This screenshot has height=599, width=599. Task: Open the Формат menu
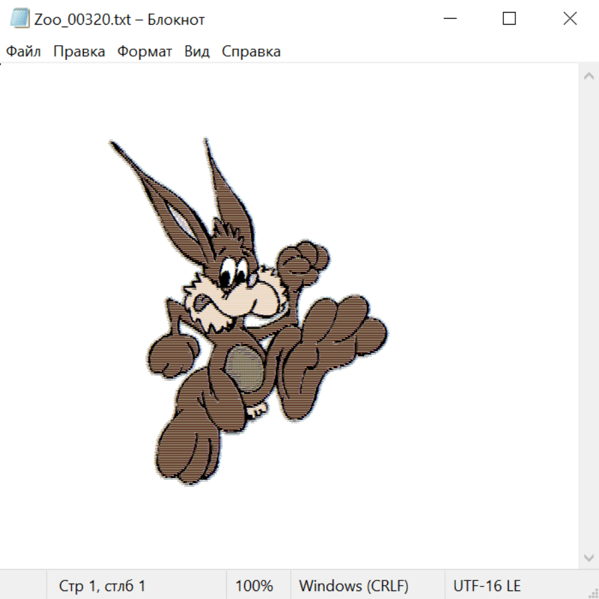pyautogui.click(x=144, y=52)
